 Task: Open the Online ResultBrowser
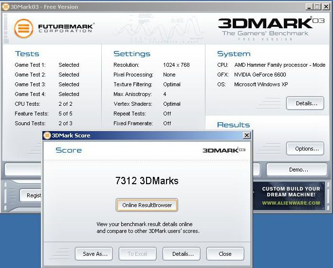pyautogui.click(x=147, y=205)
